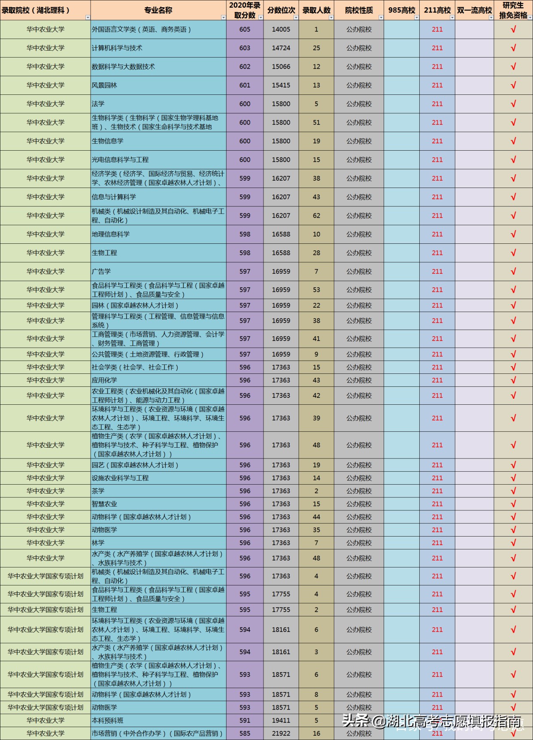The width and height of the screenshot is (533, 740).
Task: Select the 数据科学与大数据技术 cell
Action: [x=158, y=67]
